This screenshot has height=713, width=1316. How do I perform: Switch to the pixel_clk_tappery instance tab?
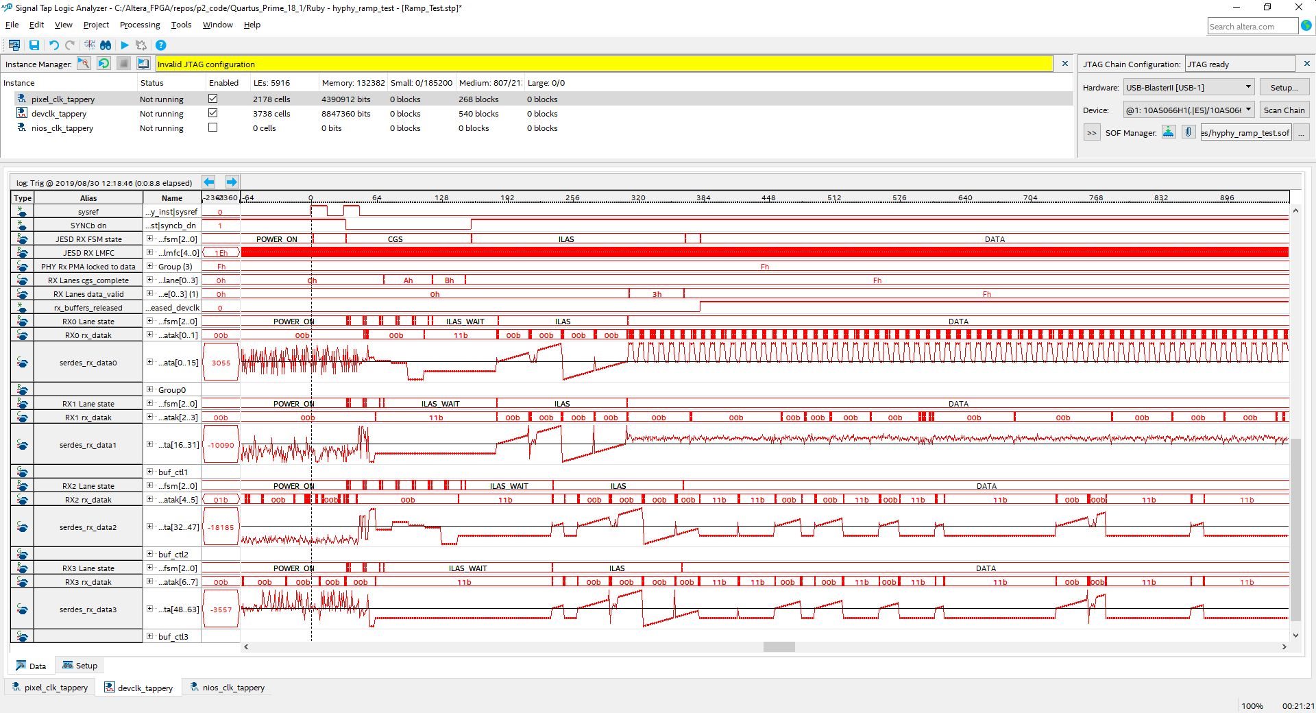tap(51, 687)
